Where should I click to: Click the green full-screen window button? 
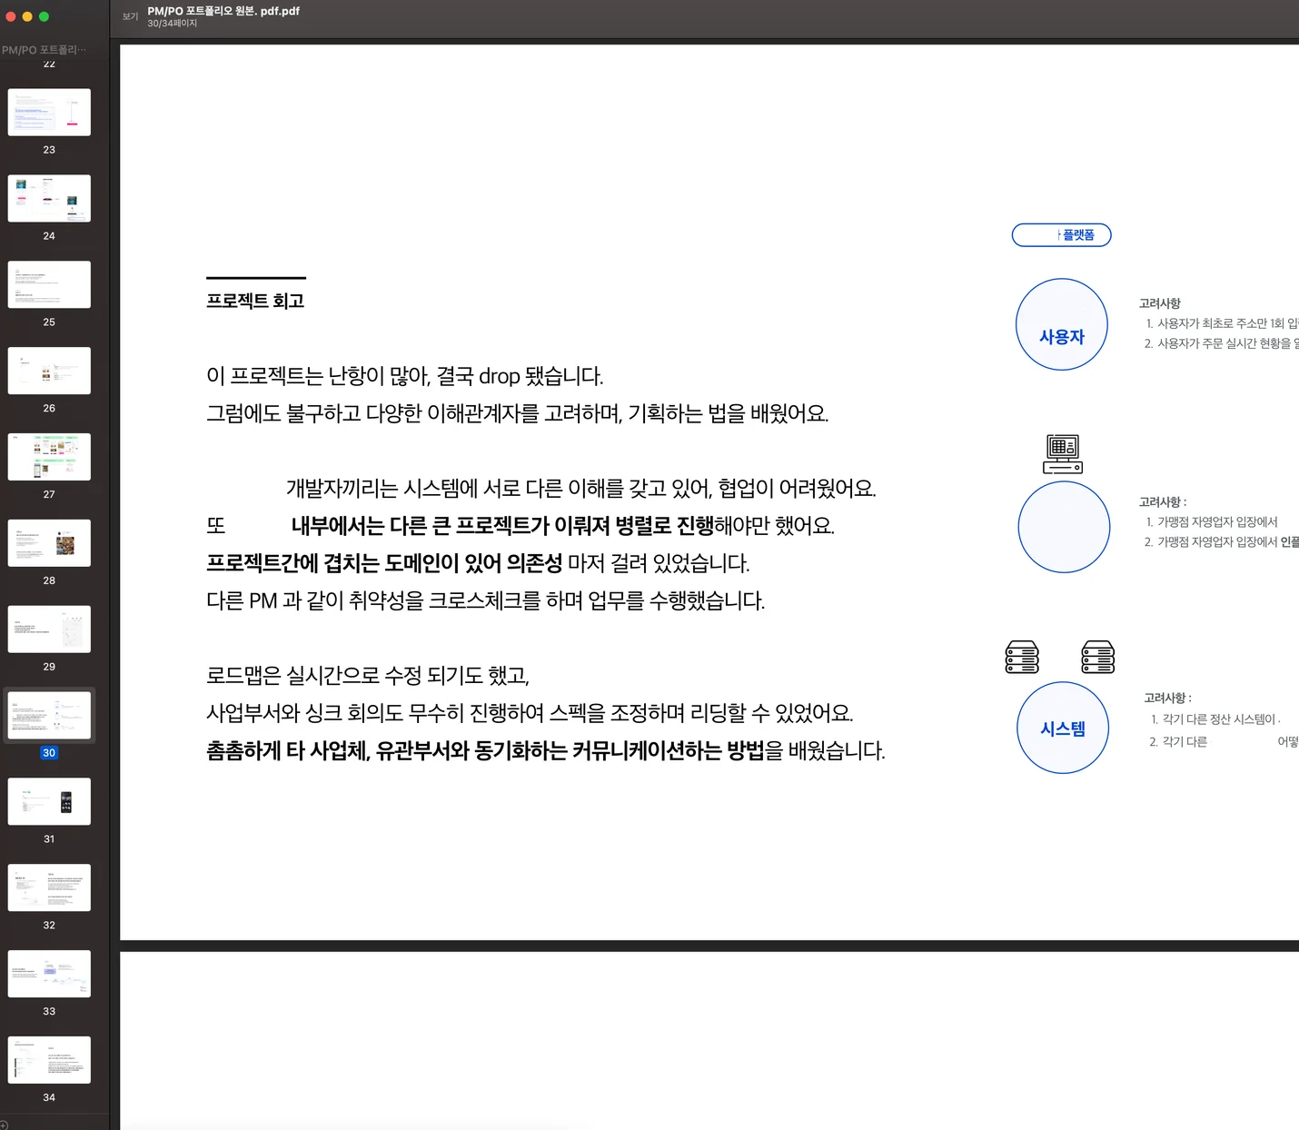[x=43, y=15]
